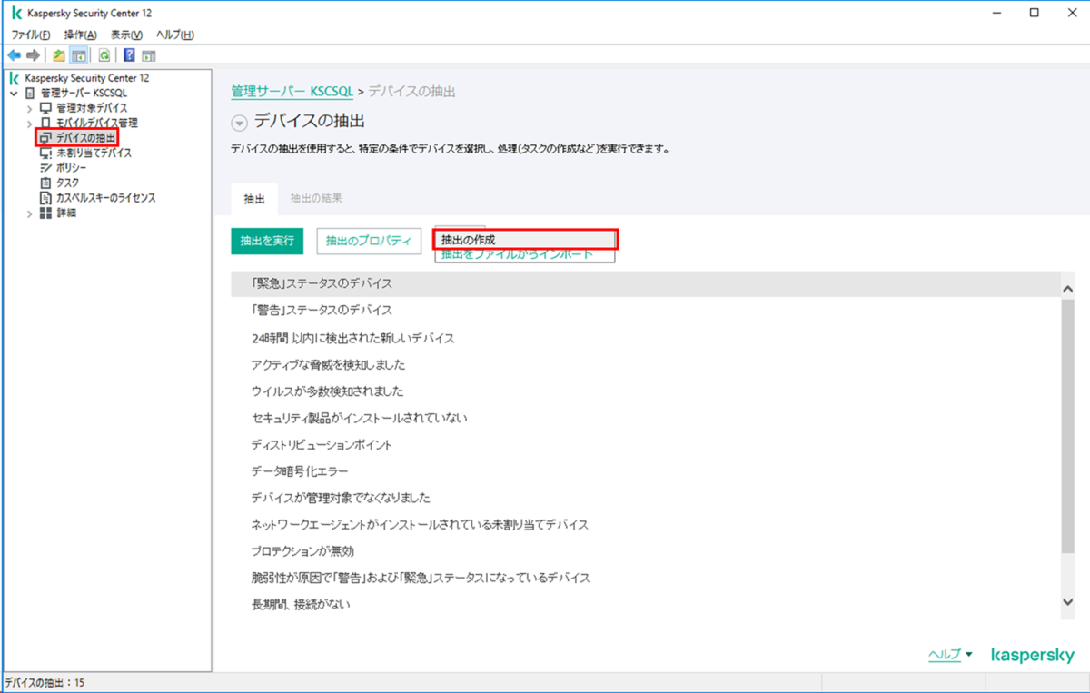1090x693 pixels.
Task: Click the green 抽出を実行 button
Action: 267,241
